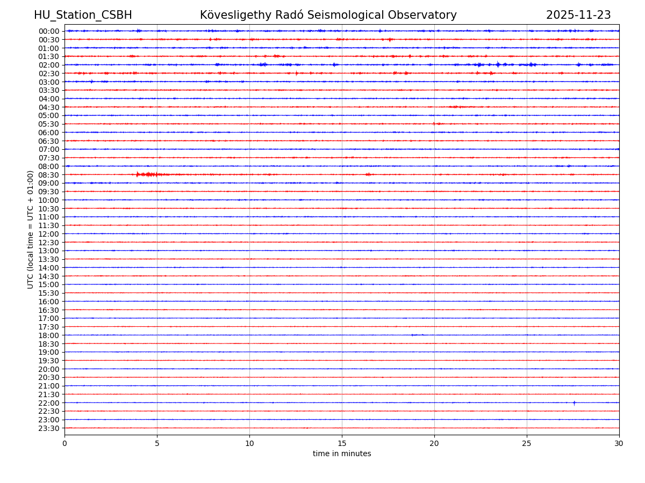Click the 02:00 row time label
Viewport: 645px width, 483px height.
[49, 65]
